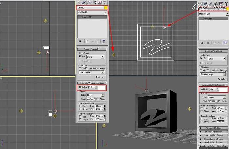Collapse General Parameters rollout in Omni02 panel
229x149 pixels.
(92, 49)
